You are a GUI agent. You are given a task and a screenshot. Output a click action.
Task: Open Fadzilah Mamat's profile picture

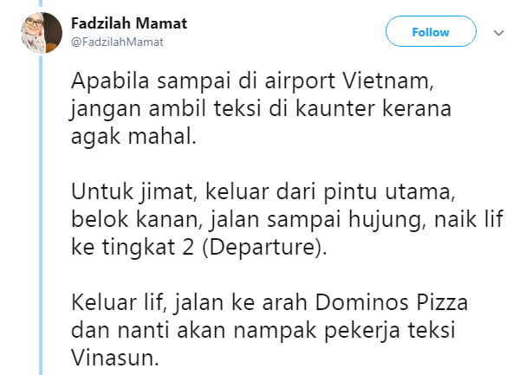(x=42, y=33)
